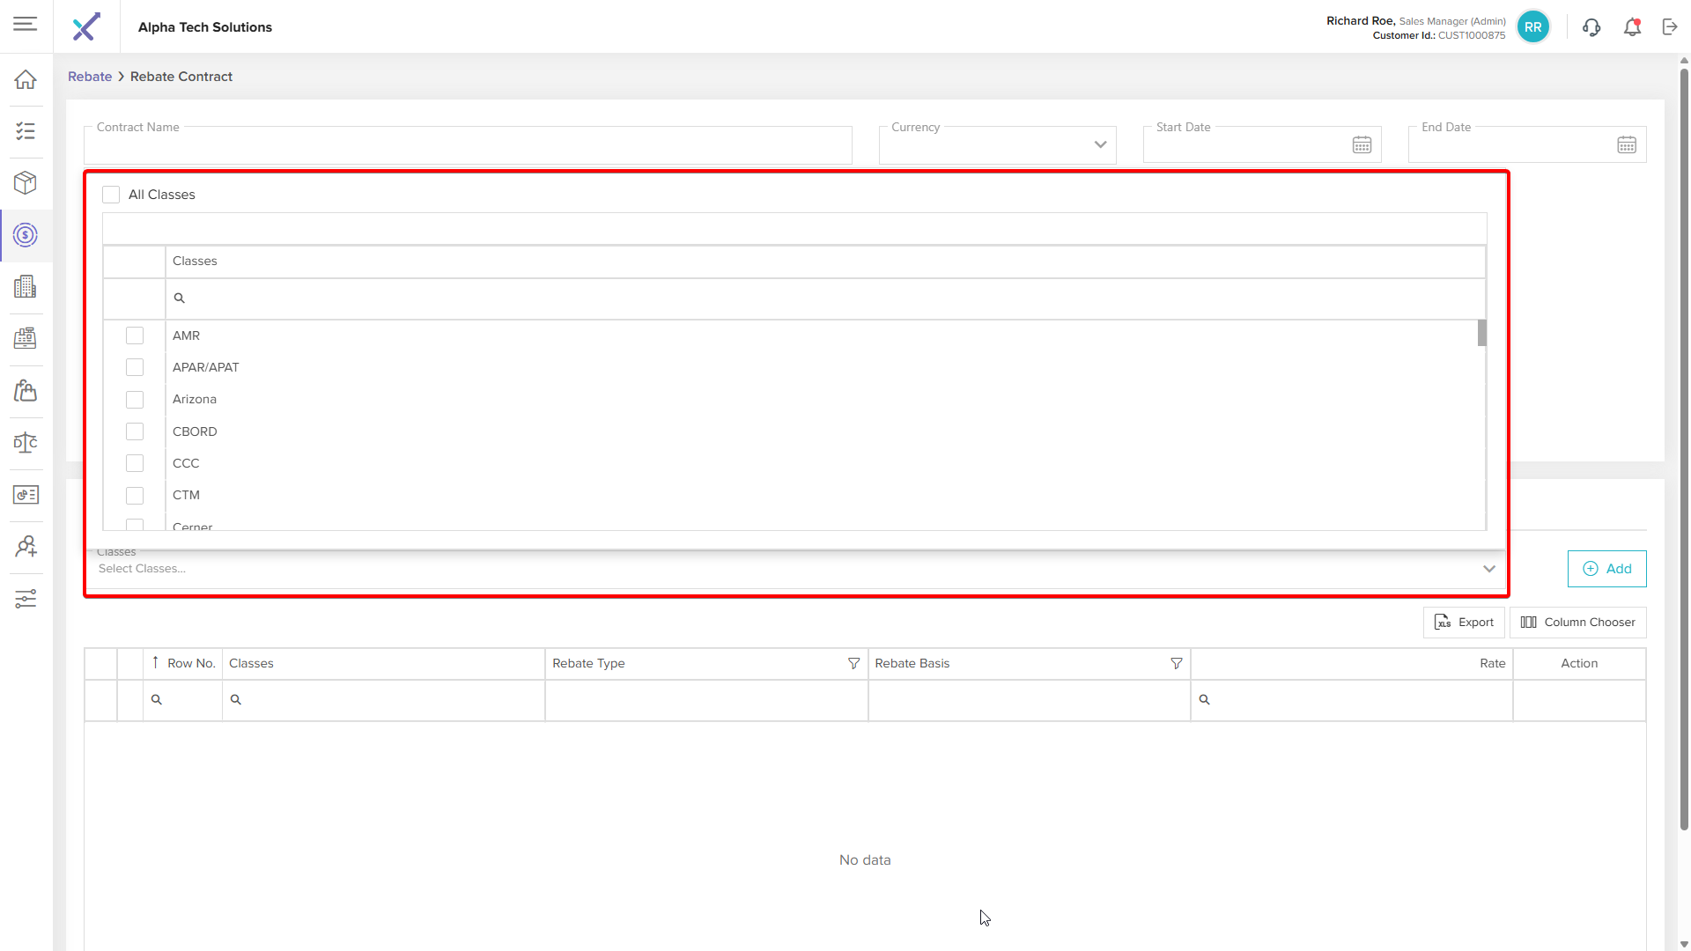The height and width of the screenshot is (951, 1691).
Task: Expand the Currency dropdown
Action: coord(1100,145)
